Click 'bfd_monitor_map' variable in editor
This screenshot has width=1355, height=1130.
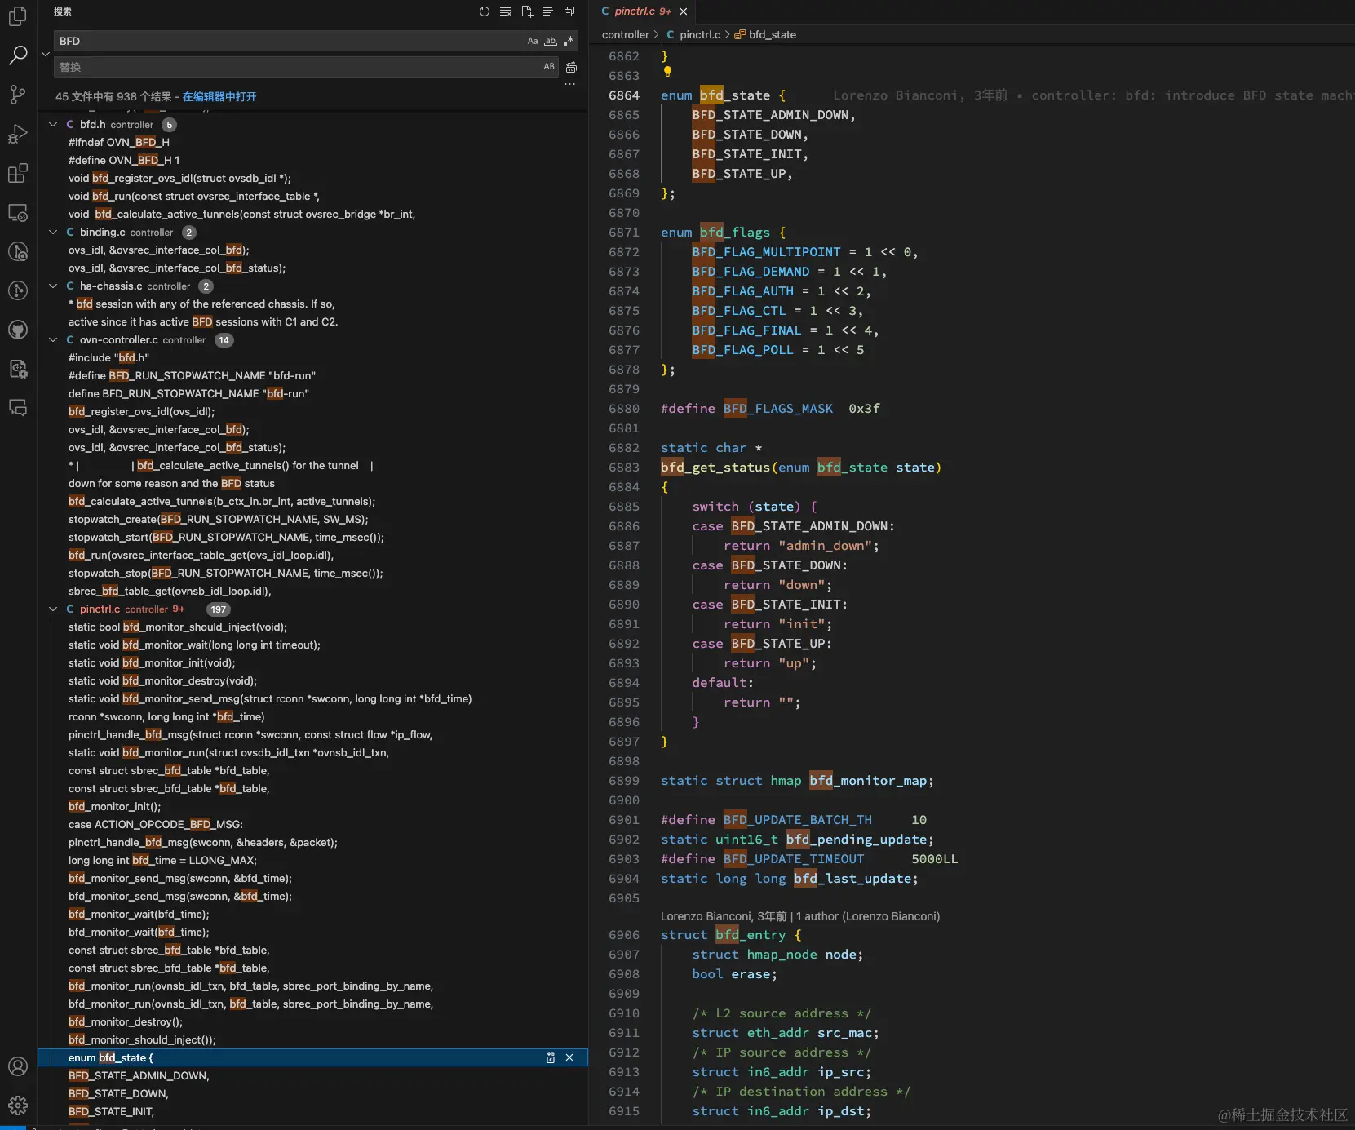[868, 781]
